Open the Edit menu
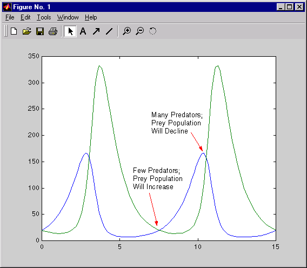Screen dimensions: 307x268 coord(25,17)
